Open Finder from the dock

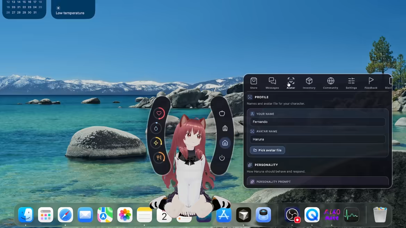coord(26,214)
